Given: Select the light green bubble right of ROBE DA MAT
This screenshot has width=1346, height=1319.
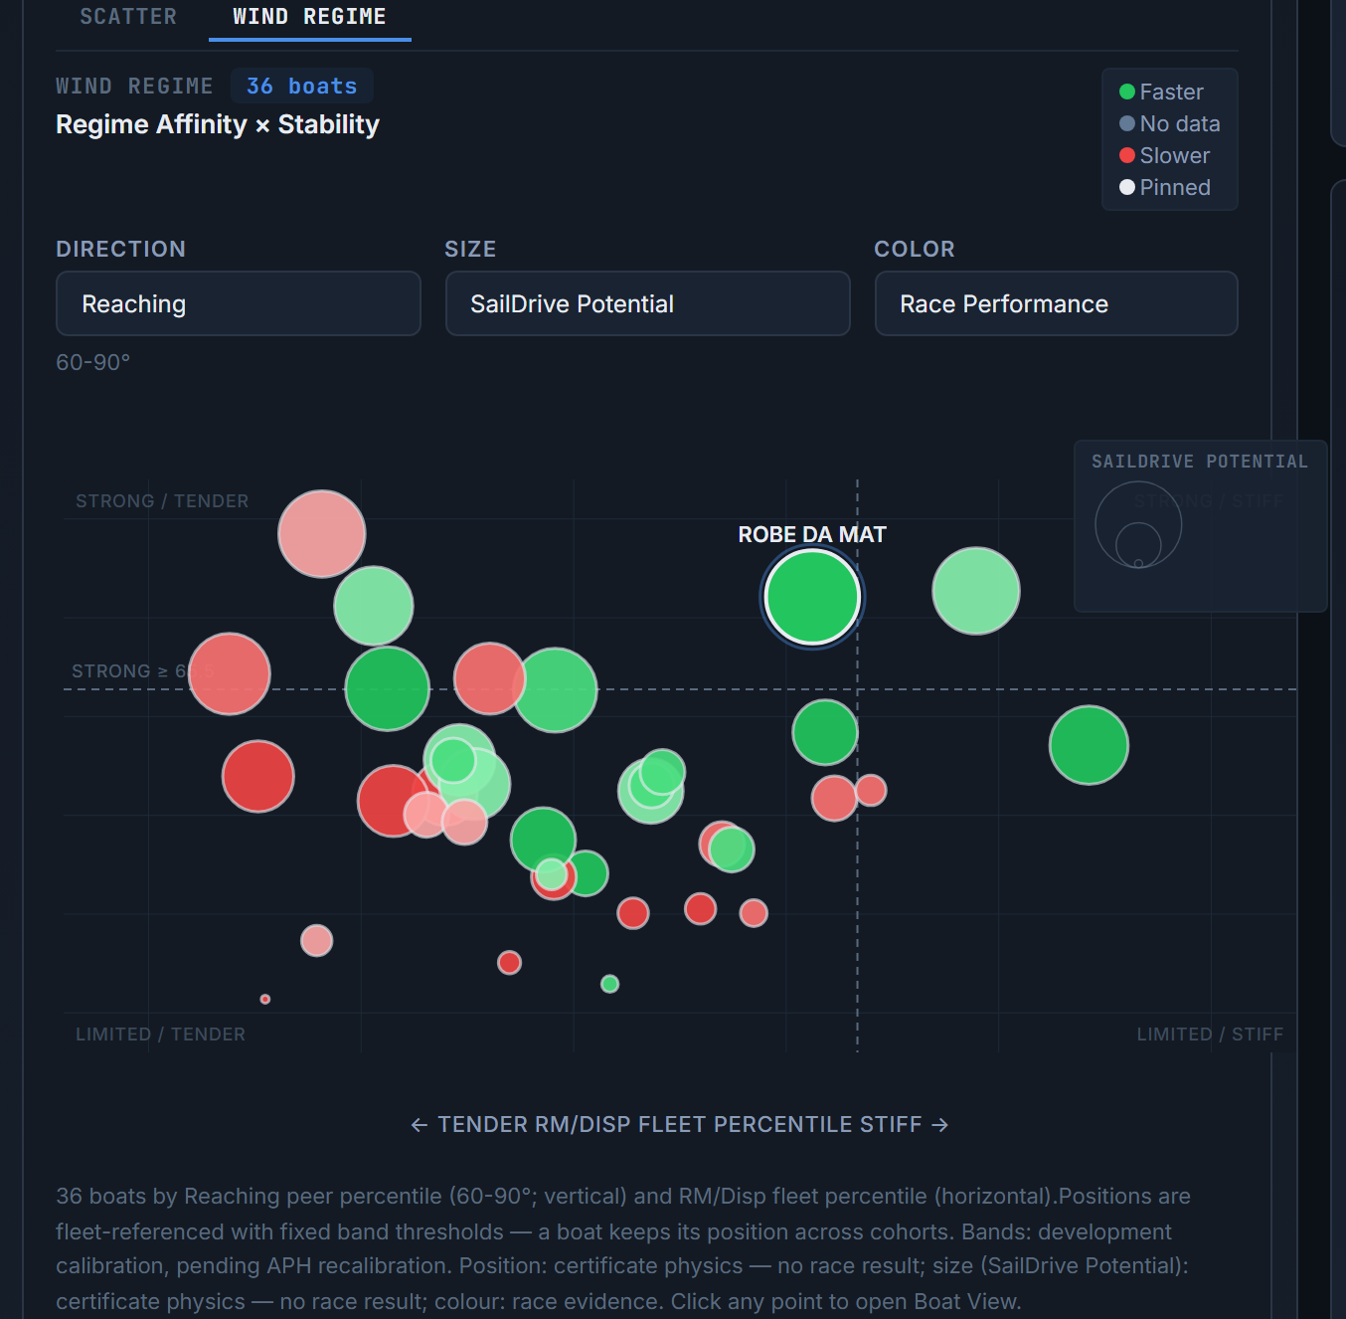Looking at the screenshot, I should (976, 591).
